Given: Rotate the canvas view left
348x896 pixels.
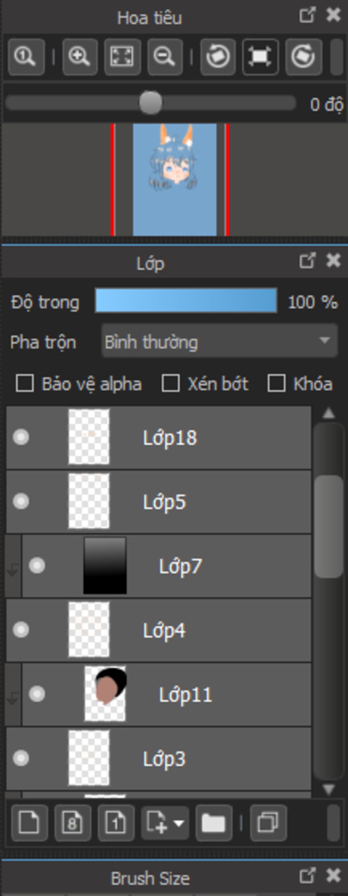Looking at the screenshot, I should tap(218, 57).
